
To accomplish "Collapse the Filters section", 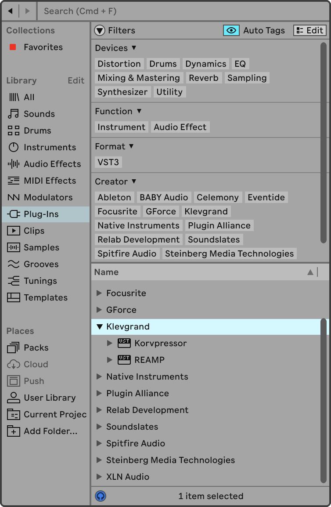I will point(100,31).
